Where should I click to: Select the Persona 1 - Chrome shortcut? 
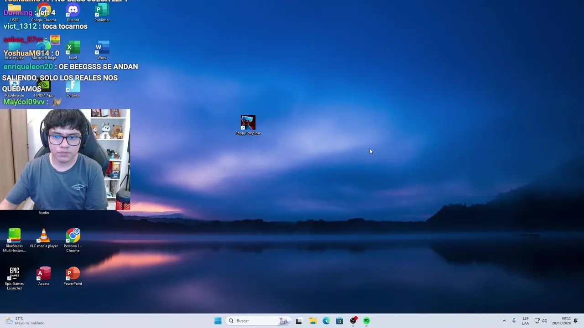coord(73,240)
